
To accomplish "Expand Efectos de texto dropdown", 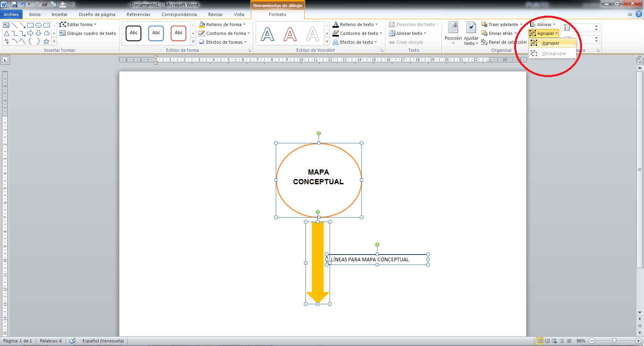I will (355, 42).
